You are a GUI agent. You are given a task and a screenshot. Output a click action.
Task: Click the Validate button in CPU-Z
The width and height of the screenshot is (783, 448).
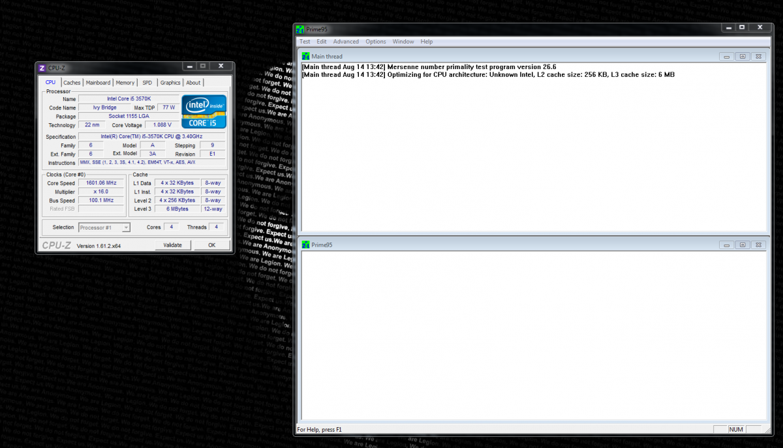[173, 245]
